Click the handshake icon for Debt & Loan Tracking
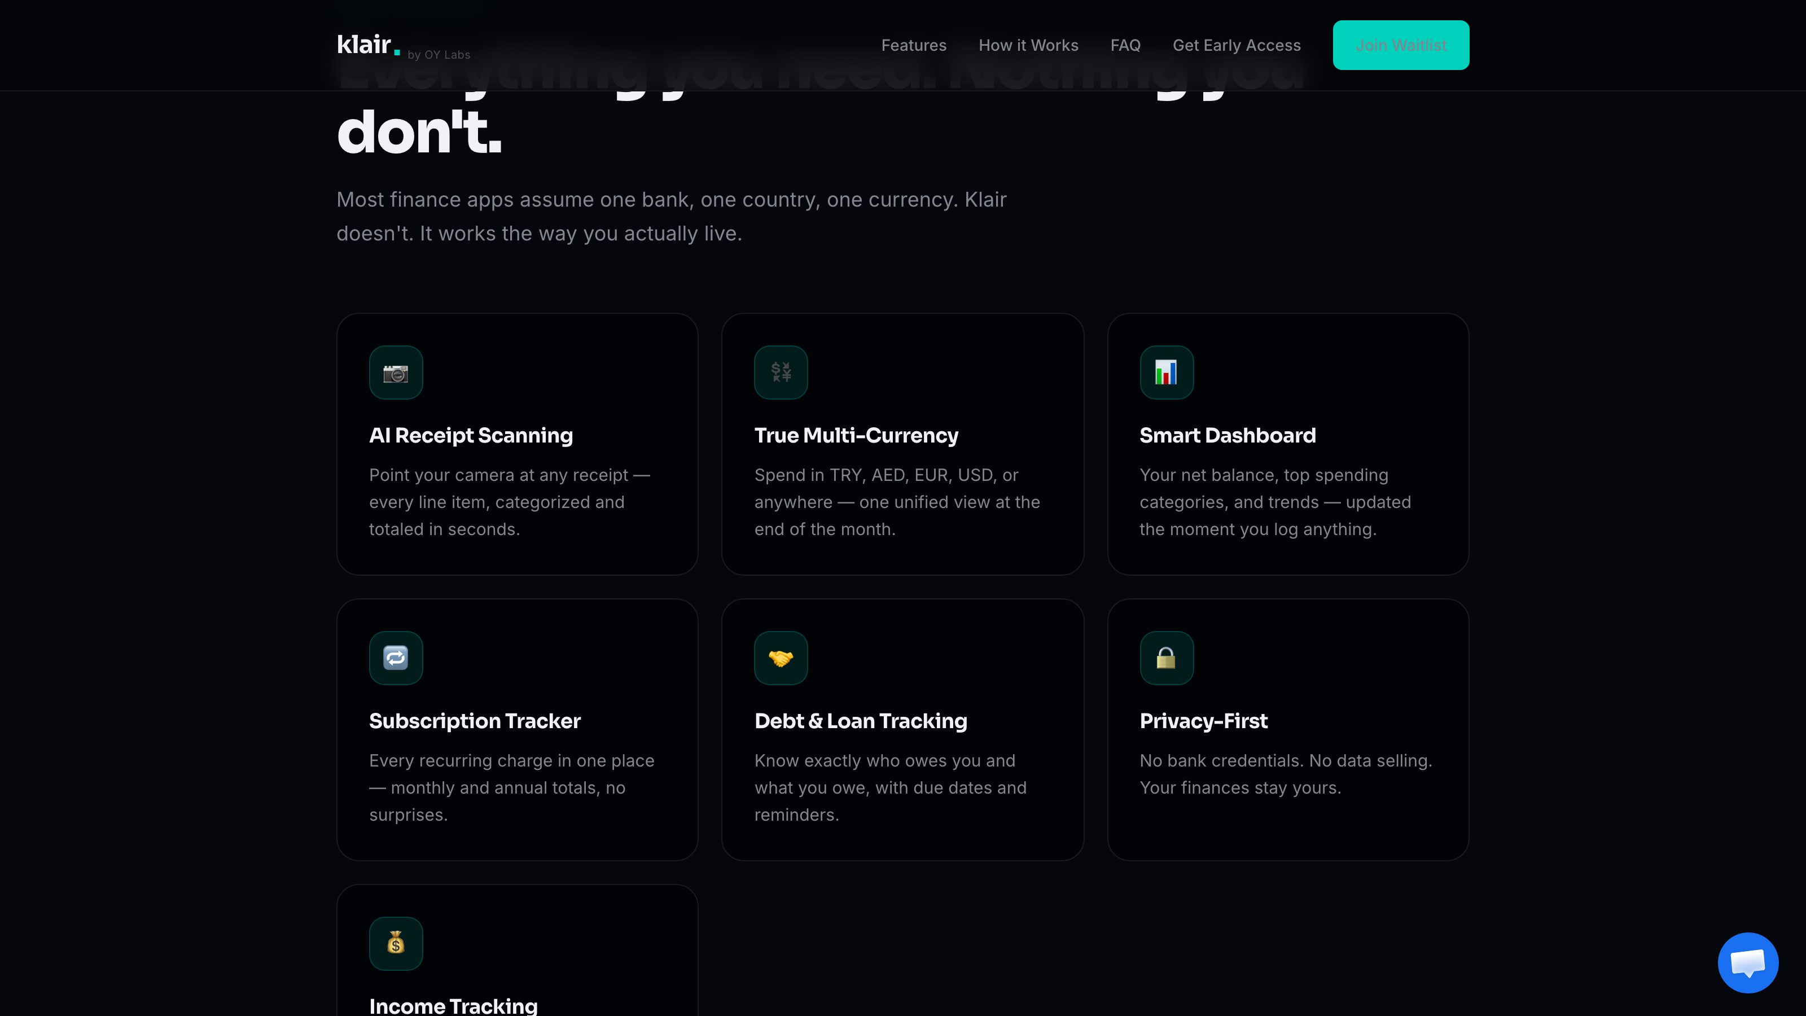The height and width of the screenshot is (1016, 1806). tap(781, 658)
